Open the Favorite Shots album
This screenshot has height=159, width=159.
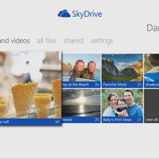122,71
